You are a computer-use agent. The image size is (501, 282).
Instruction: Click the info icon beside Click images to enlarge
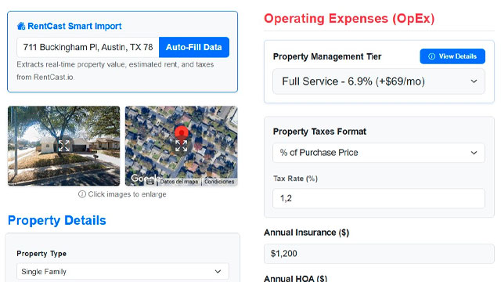81,194
